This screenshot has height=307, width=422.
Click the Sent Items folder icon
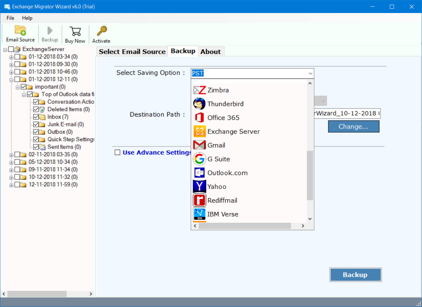click(x=42, y=147)
